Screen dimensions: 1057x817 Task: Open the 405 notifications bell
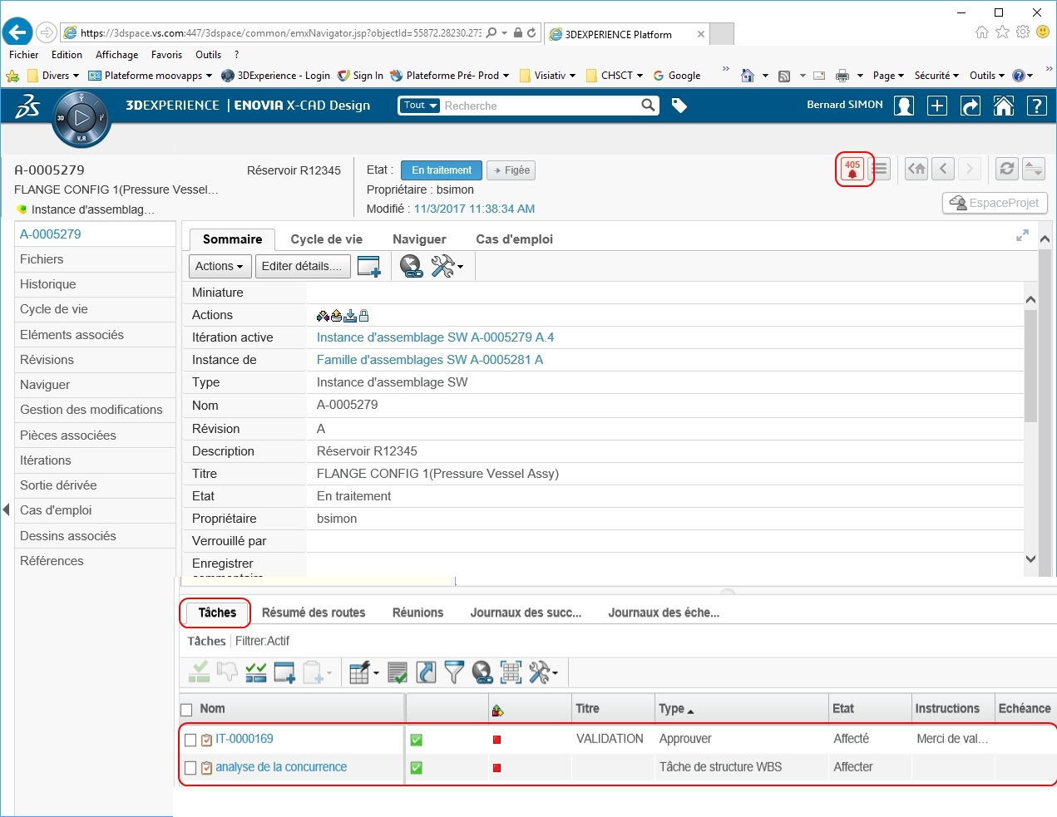852,169
